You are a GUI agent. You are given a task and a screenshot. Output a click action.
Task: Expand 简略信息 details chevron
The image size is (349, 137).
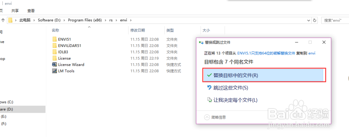coord(207,117)
